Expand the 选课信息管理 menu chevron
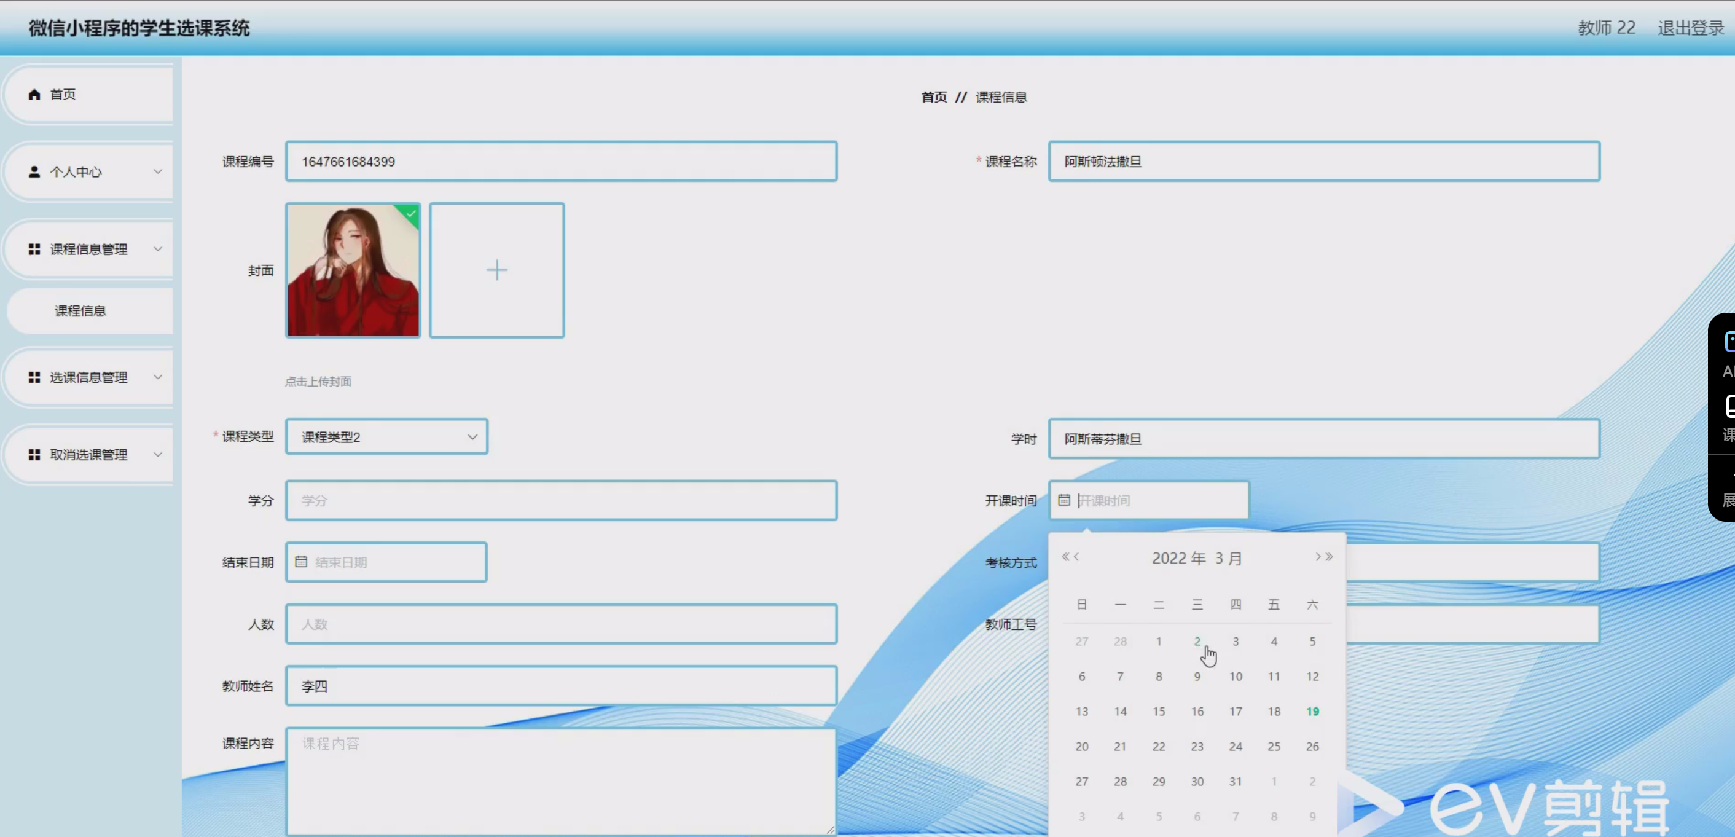Viewport: 1735px width, 837px height. point(158,377)
